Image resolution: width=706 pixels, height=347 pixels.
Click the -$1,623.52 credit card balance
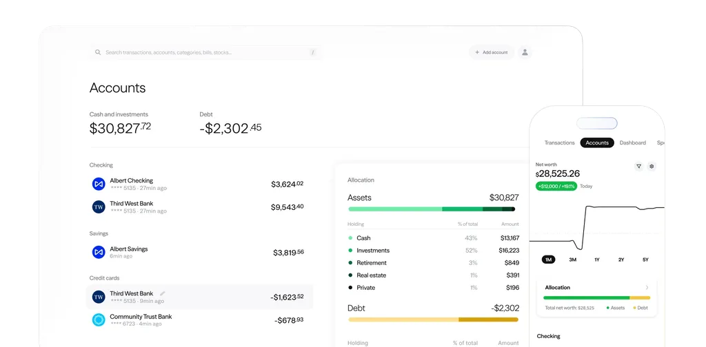(288, 297)
